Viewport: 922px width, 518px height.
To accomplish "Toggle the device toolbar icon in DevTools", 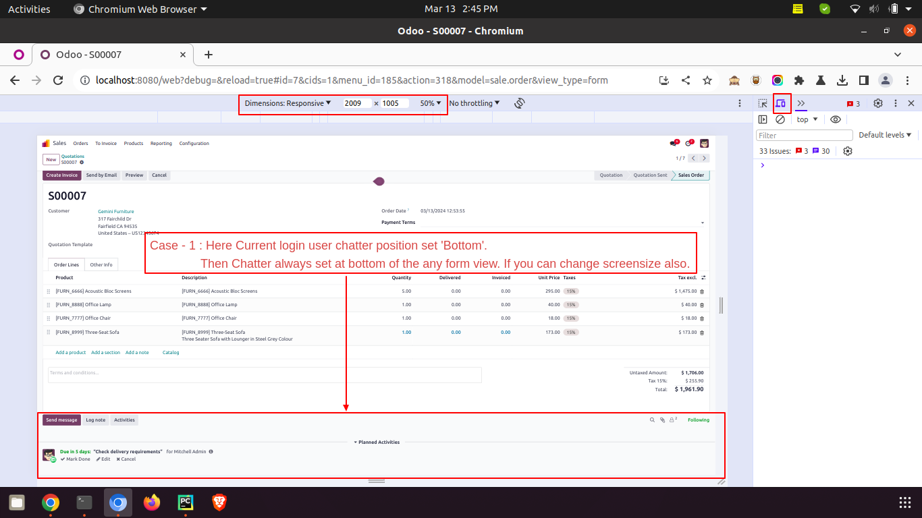I will tap(781, 103).
